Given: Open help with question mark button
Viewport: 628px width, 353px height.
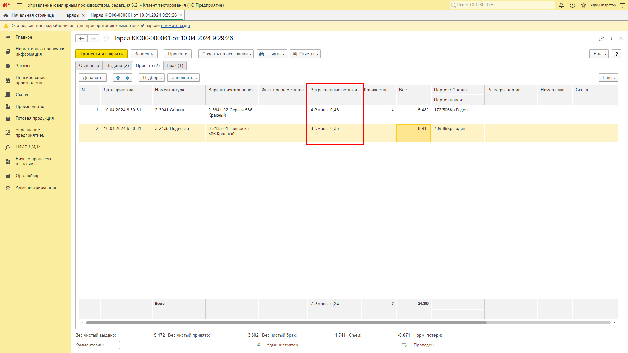Looking at the screenshot, I should (616, 54).
